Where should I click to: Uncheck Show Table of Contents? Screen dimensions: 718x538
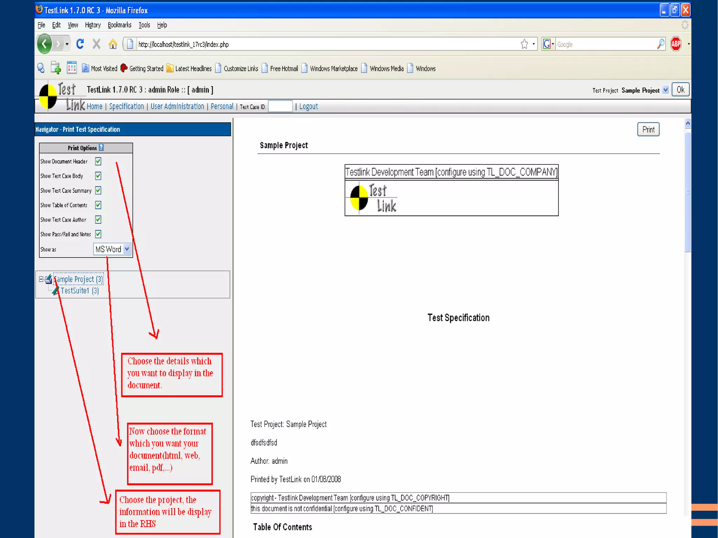(x=98, y=205)
